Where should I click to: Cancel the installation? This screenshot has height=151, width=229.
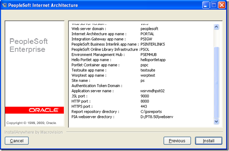coord(17,141)
